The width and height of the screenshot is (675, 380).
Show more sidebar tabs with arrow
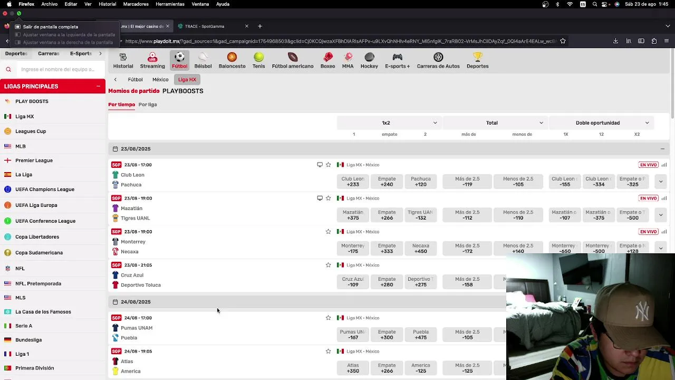tap(100, 53)
